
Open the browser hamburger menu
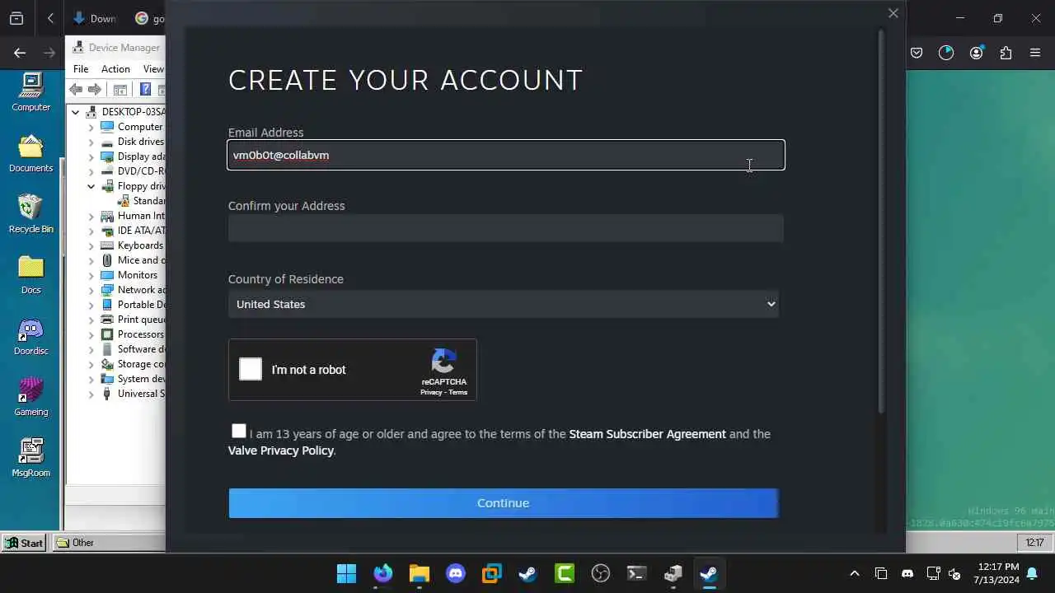click(1035, 53)
